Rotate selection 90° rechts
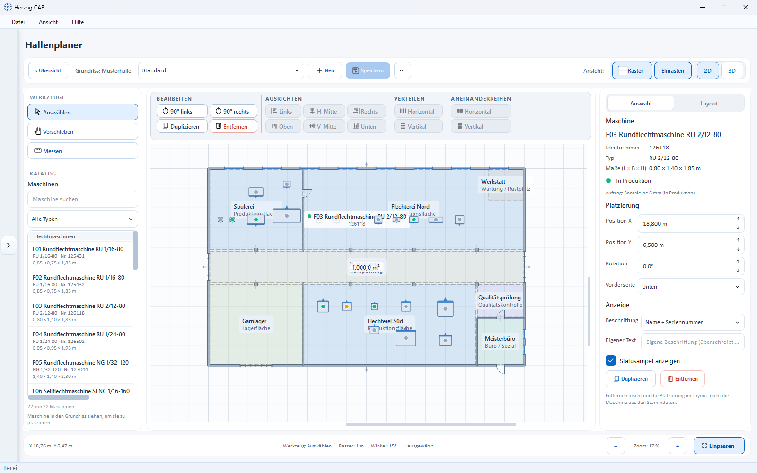Image resolution: width=757 pixels, height=473 pixels. pos(233,111)
